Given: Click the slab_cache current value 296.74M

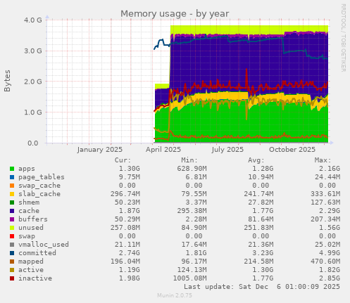Looking at the screenshot, I should [125, 194].
